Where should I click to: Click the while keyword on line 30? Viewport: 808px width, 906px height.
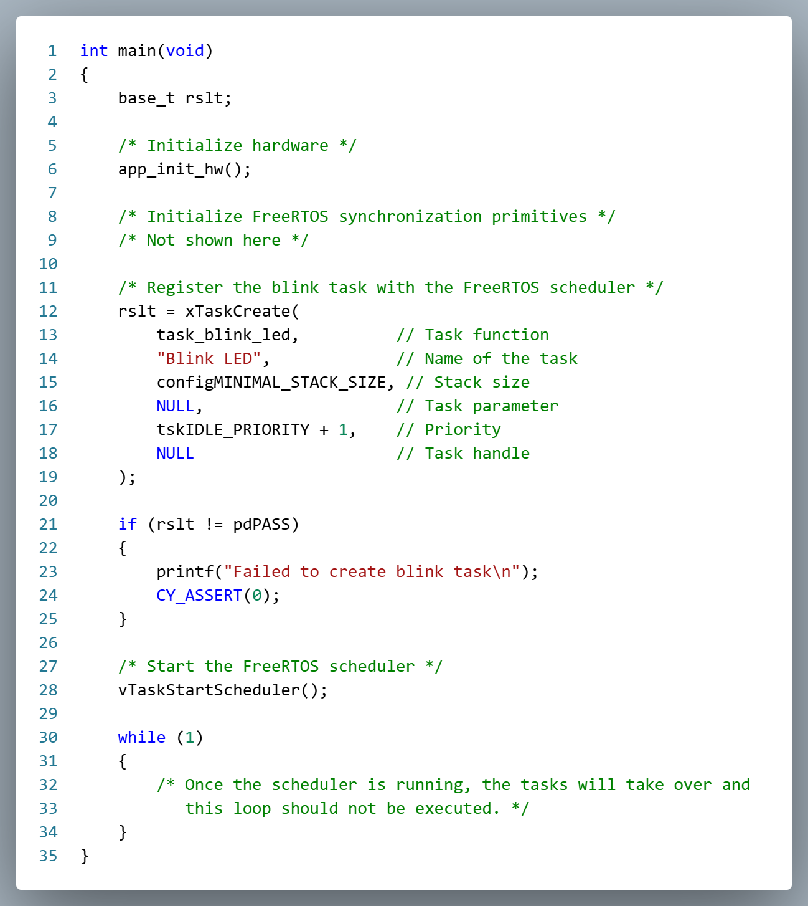142,737
